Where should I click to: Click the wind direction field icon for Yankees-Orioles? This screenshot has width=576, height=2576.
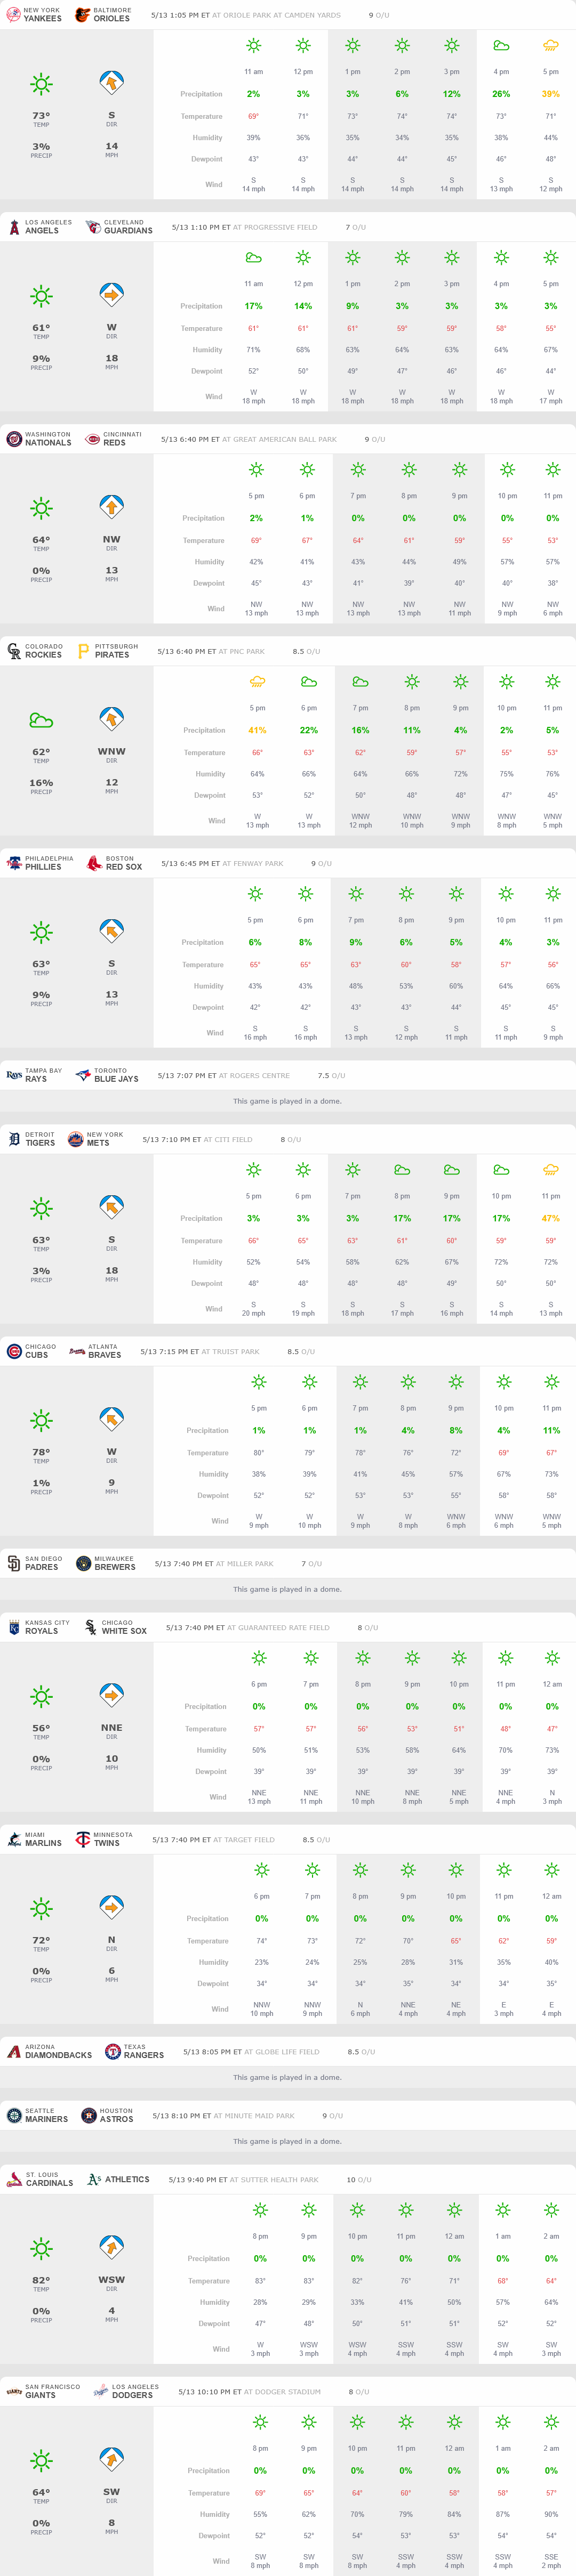point(111,83)
